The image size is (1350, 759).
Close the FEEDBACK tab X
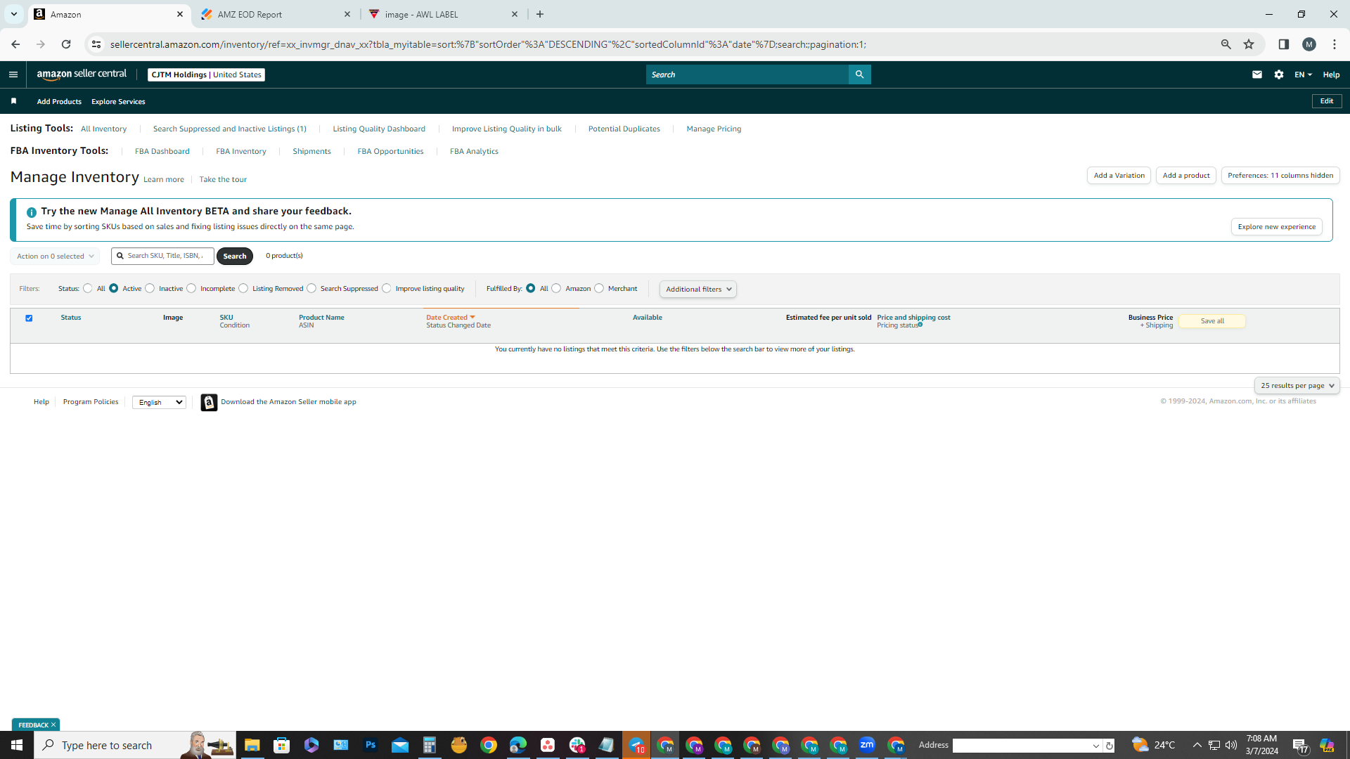53,725
